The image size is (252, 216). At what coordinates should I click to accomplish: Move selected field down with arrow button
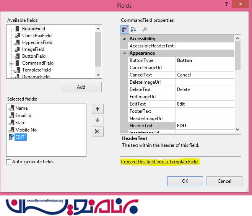[x=98, y=120]
